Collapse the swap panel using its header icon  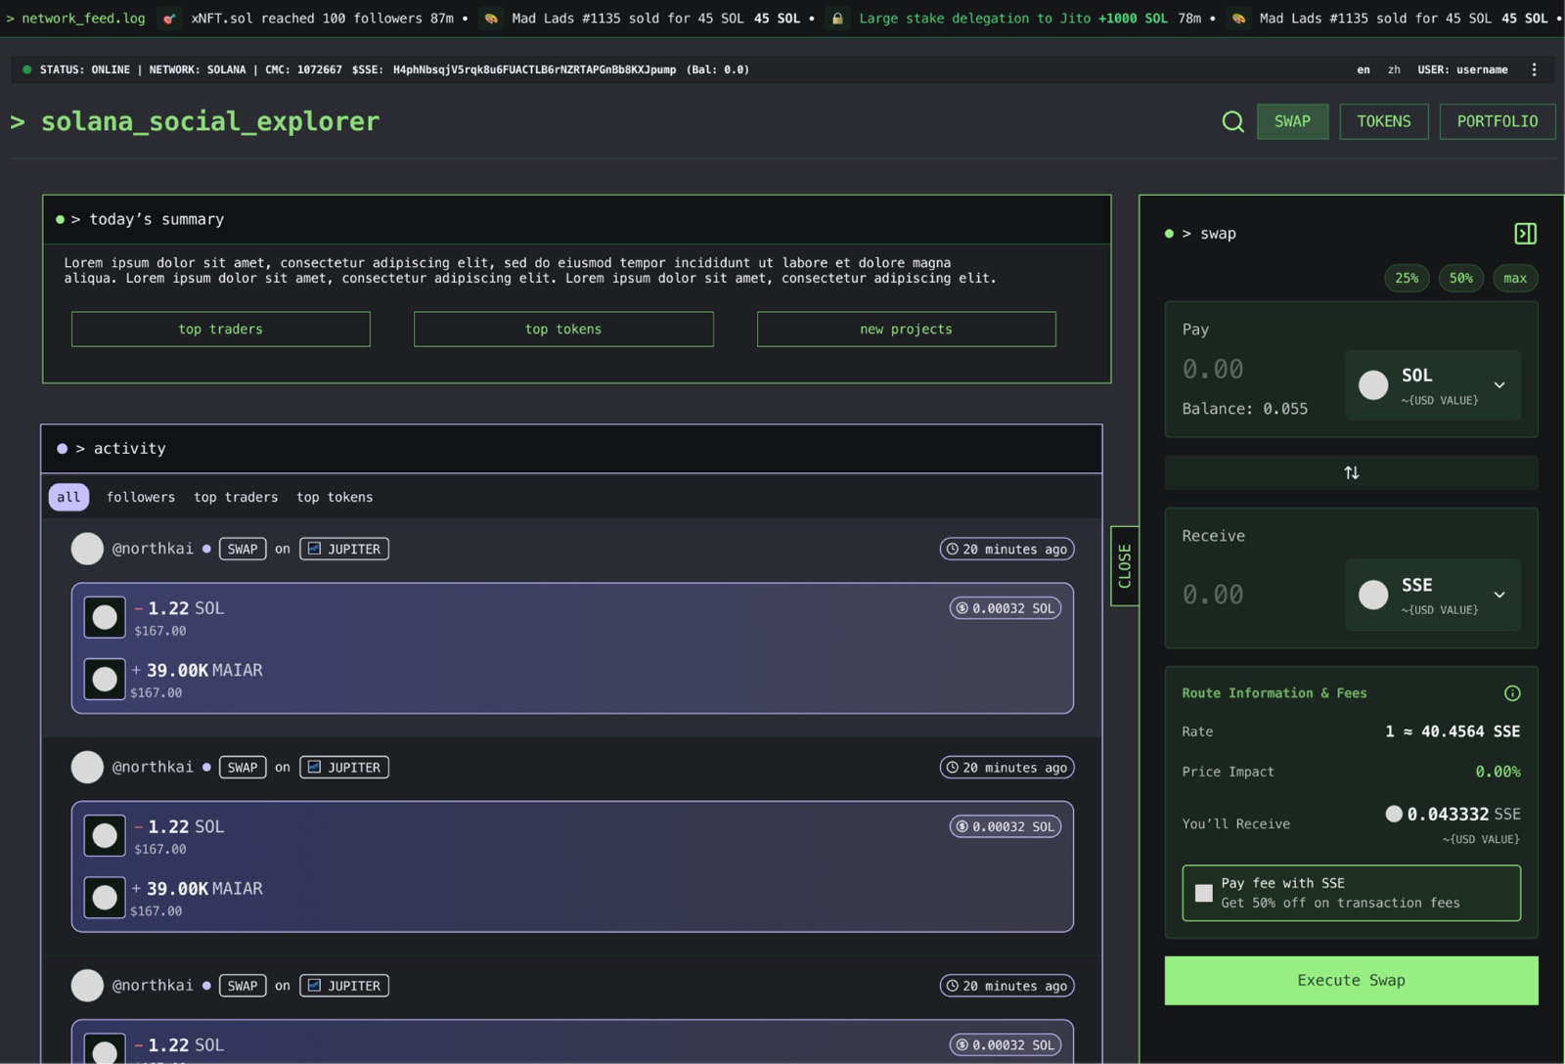coord(1525,234)
